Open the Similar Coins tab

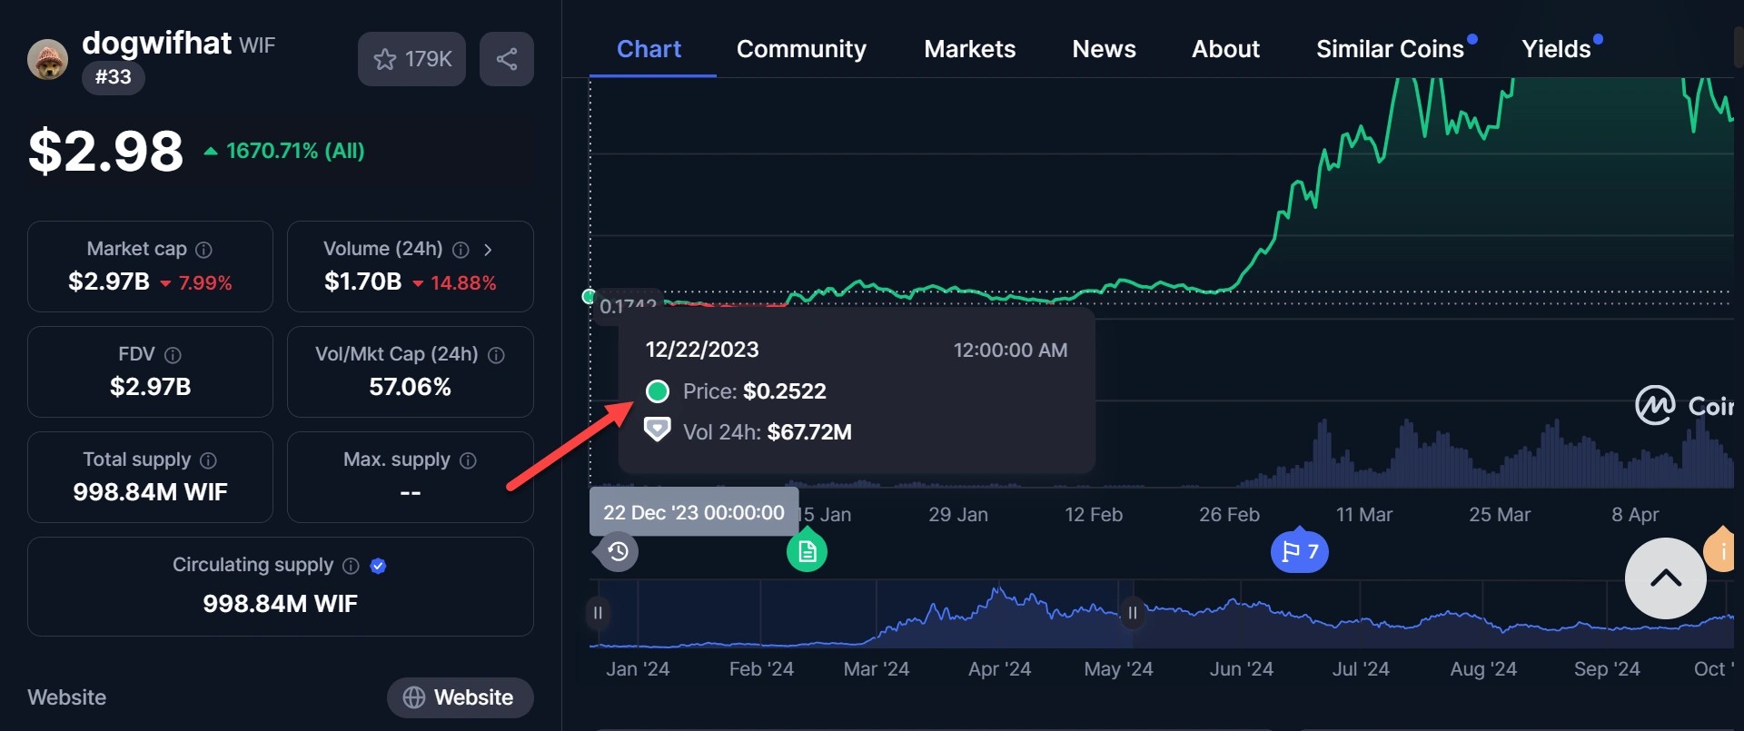(x=1390, y=49)
